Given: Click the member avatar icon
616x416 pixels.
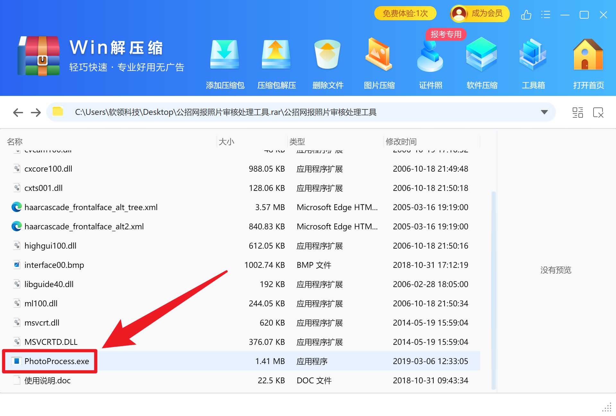Looking at the screenshot, I should [459, 14].
